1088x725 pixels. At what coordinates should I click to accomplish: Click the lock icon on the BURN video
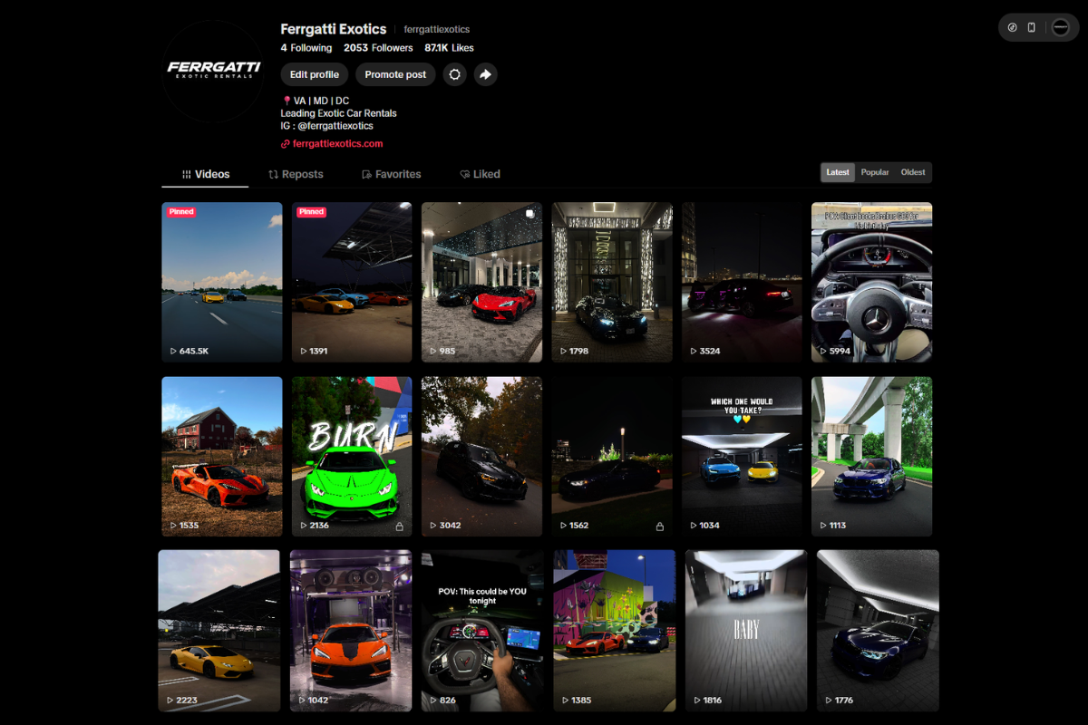399,526
